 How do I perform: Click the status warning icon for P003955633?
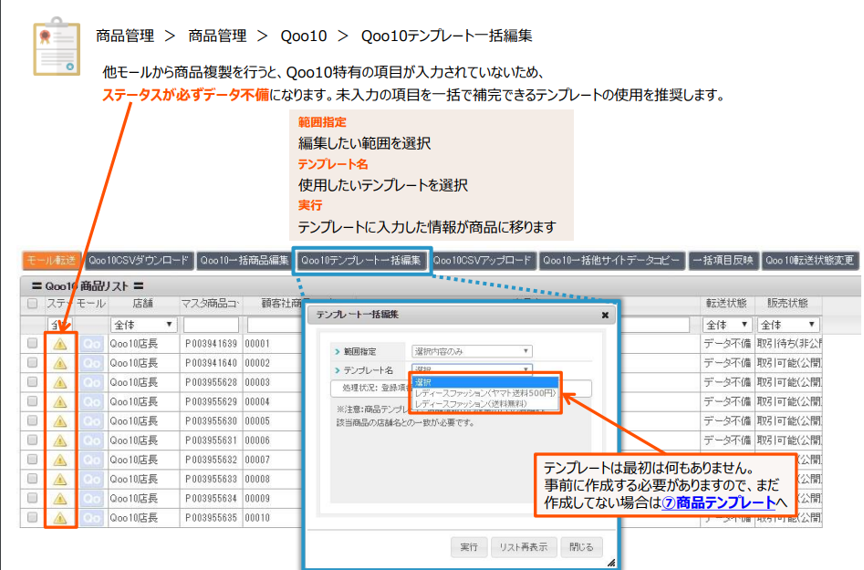click(x=60, y=479)
